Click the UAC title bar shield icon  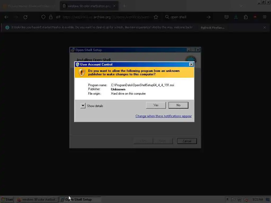78,64
